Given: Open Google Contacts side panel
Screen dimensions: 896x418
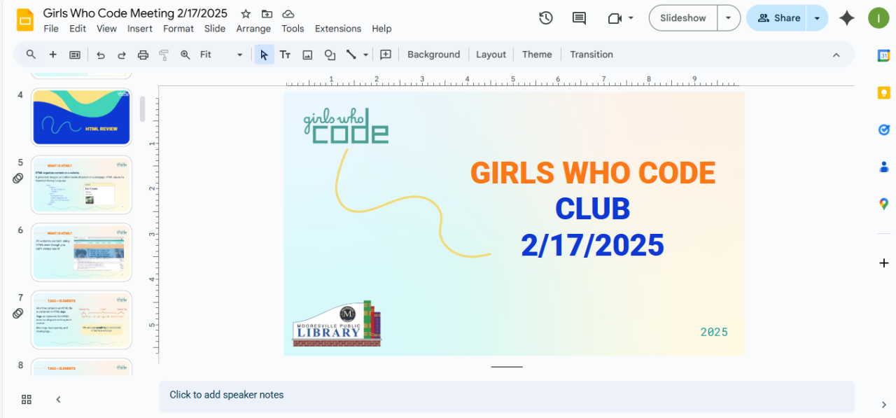Looking at the screenshot, I should tap(884, 167).
